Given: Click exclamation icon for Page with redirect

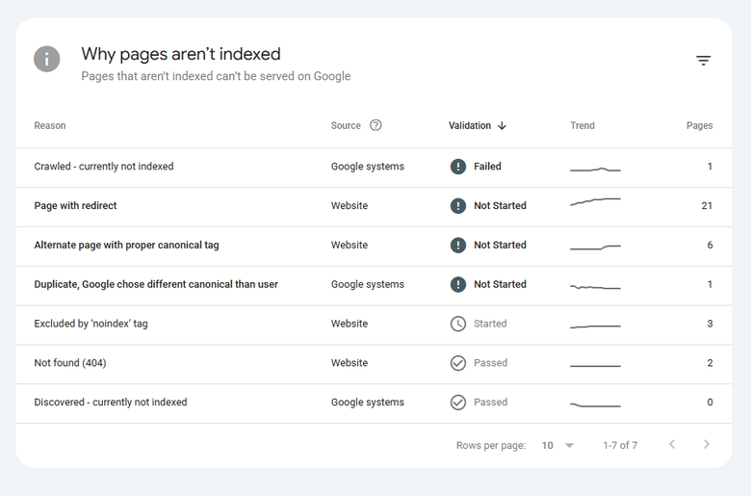Looking at the screenshot, I should point(458,205).
